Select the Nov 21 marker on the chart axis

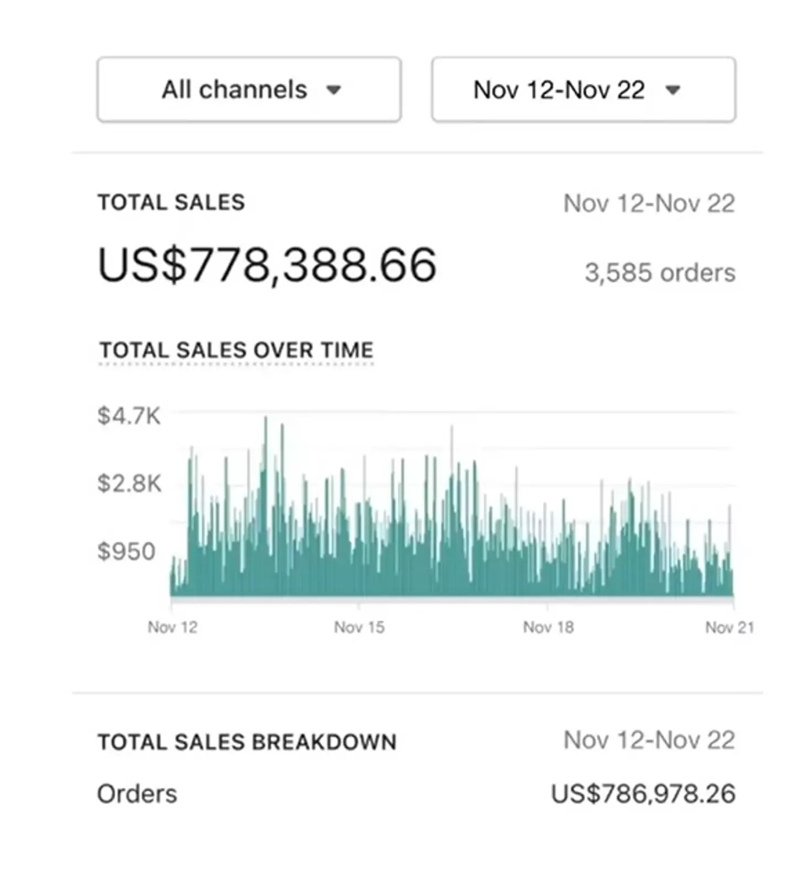[729, 627]
